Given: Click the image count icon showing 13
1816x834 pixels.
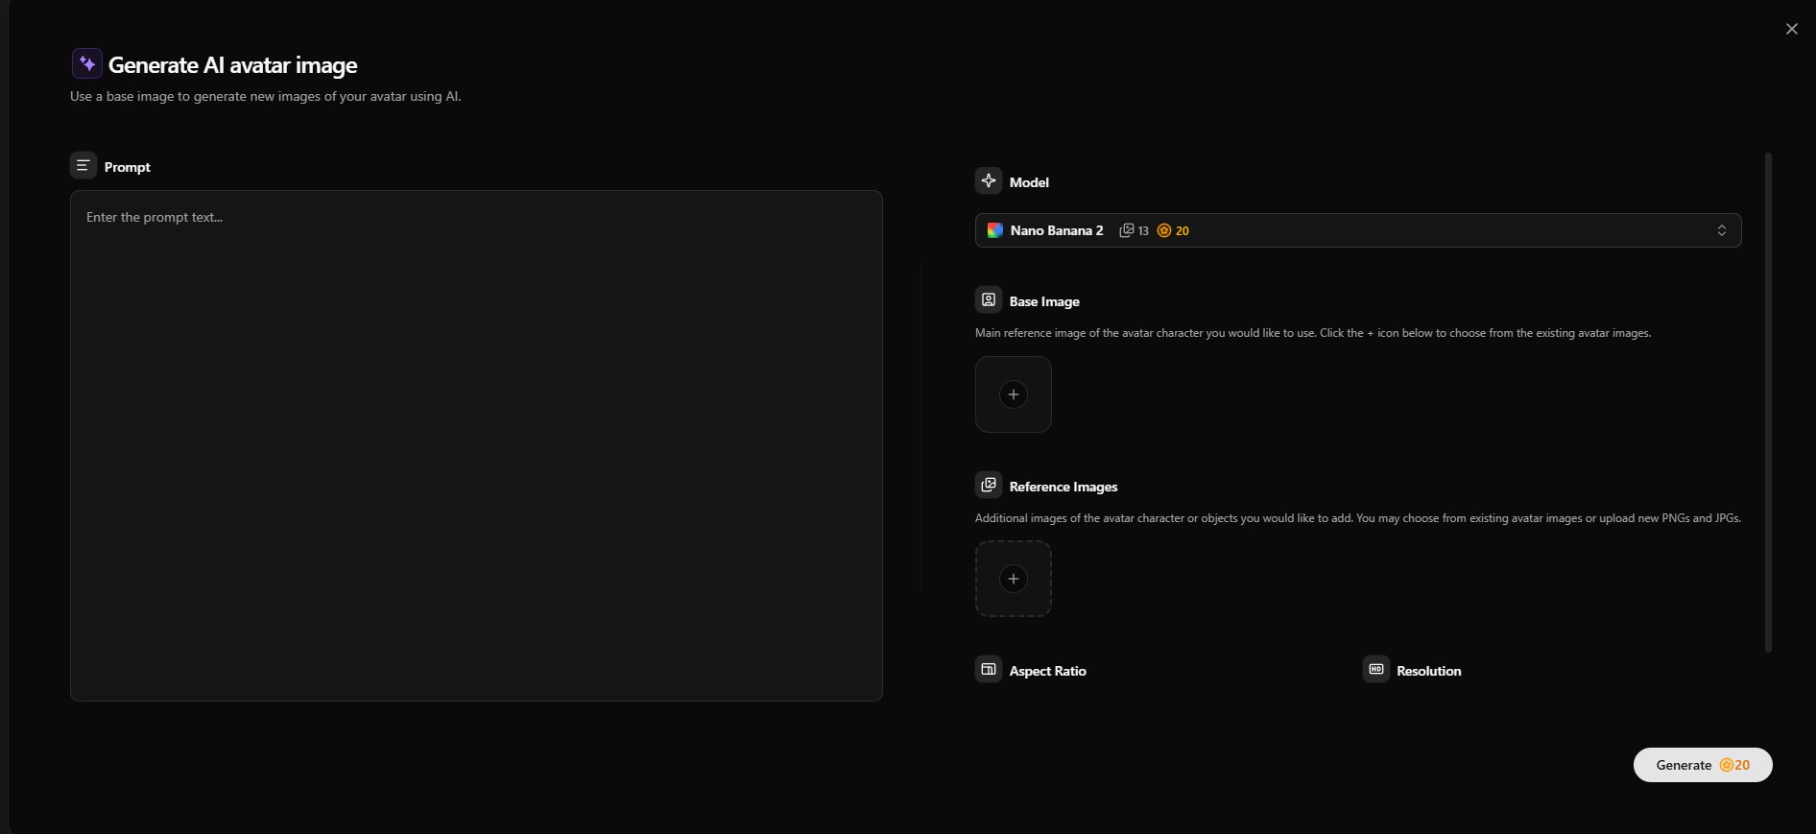Looking at the screenshot, I should [x=1127, y=230].
